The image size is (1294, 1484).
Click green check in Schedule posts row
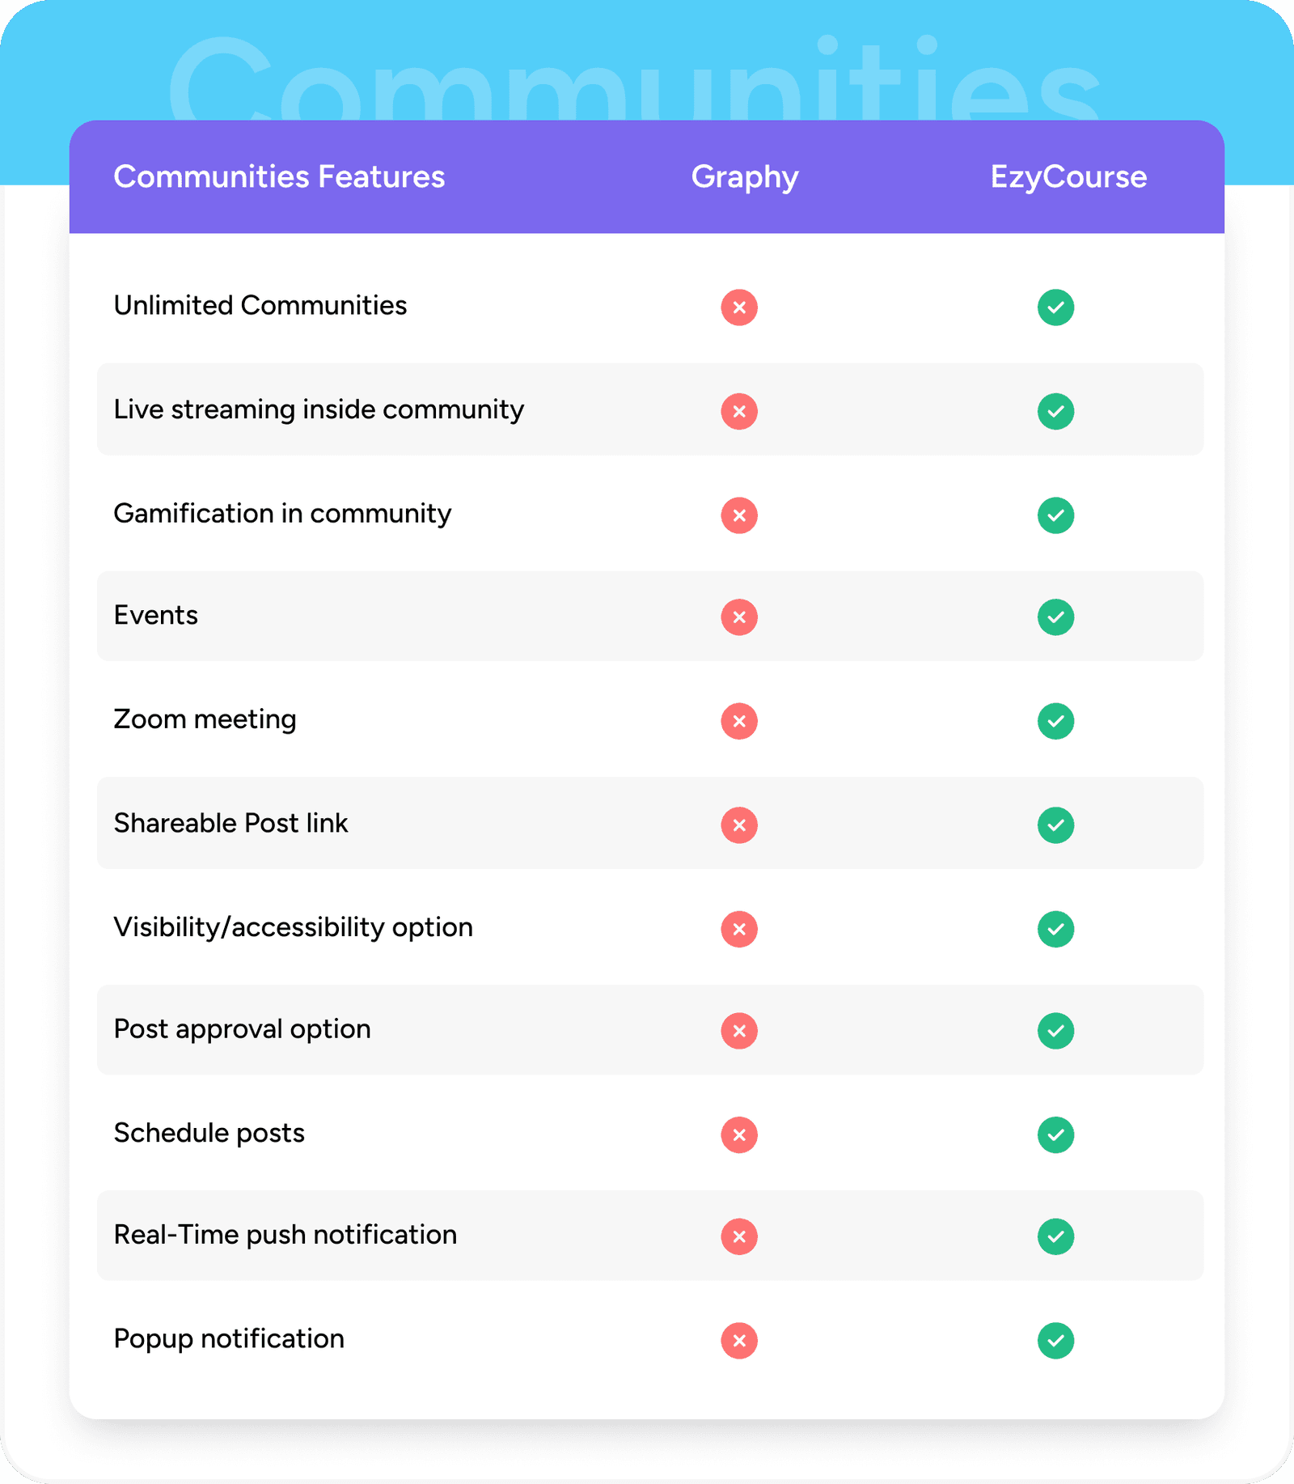[x=1055, y=1134]
